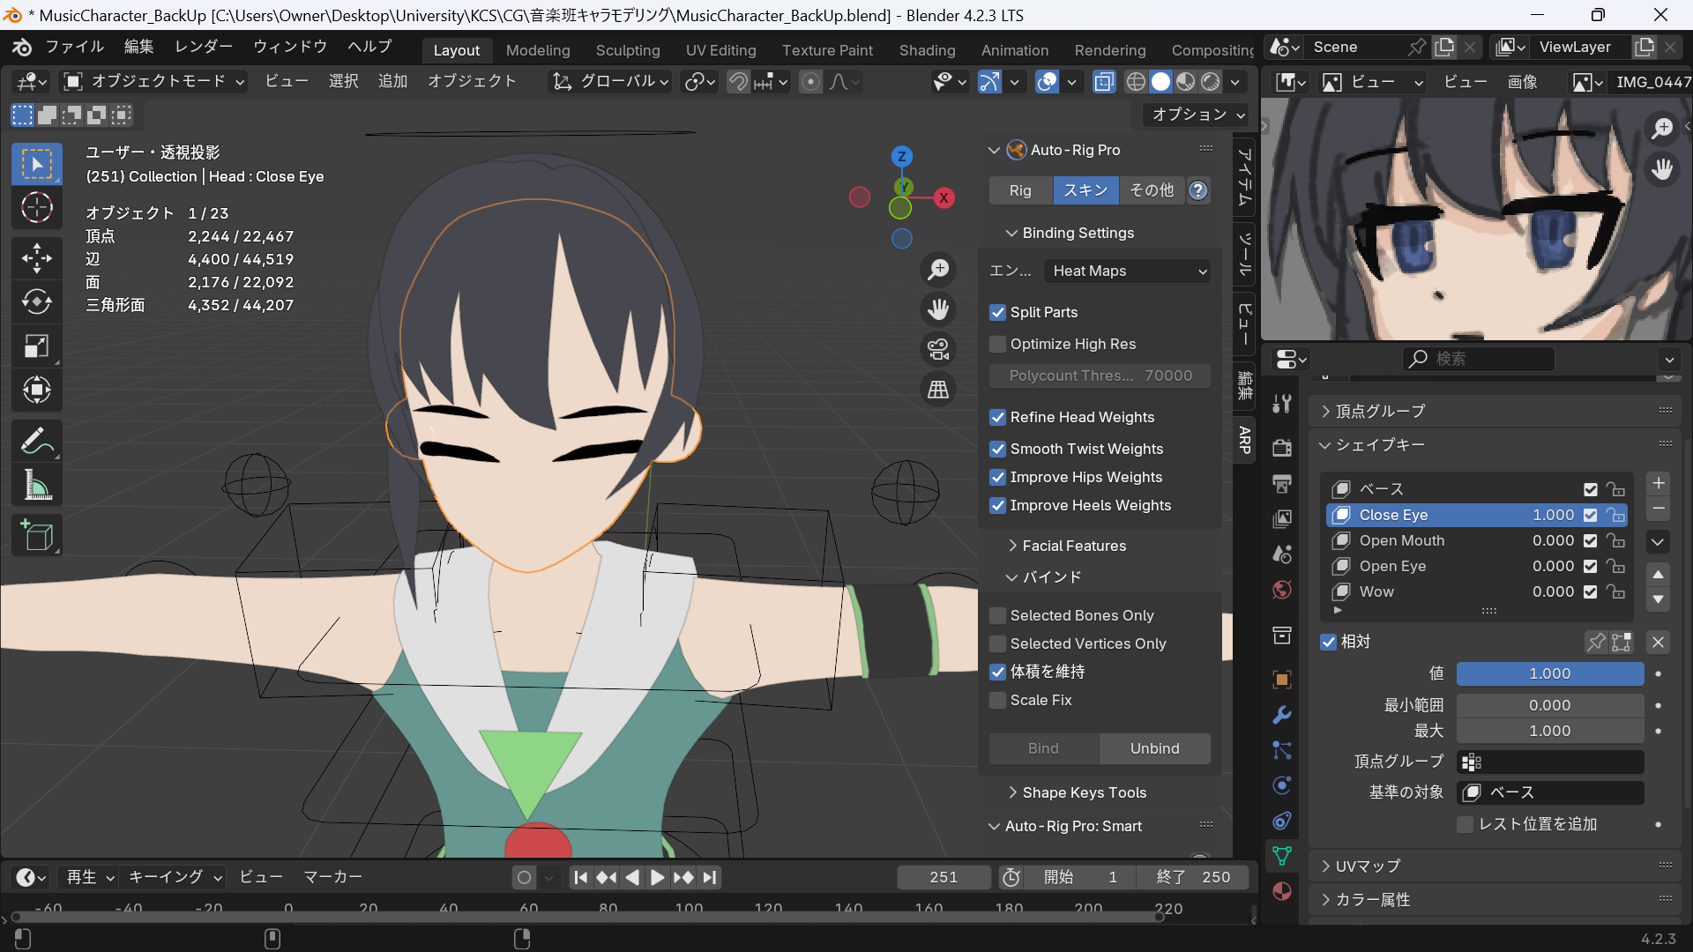Toggle camera view icon in viewport
Image resolution: width=1693 pixels, height=952 pixels.
coord(938,349)
